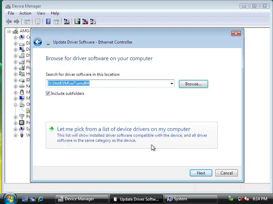273x204 pixels.
Task: Open the View menu
Action: tap(41, 13)
